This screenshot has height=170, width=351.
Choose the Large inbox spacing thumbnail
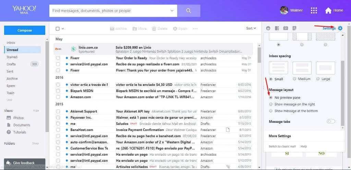pyautogui.click(x=326, y=68)
